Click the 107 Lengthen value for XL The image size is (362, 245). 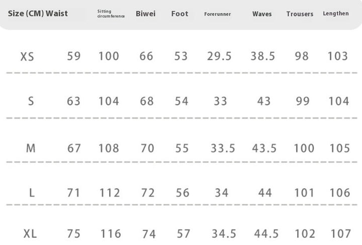point(341,233)
